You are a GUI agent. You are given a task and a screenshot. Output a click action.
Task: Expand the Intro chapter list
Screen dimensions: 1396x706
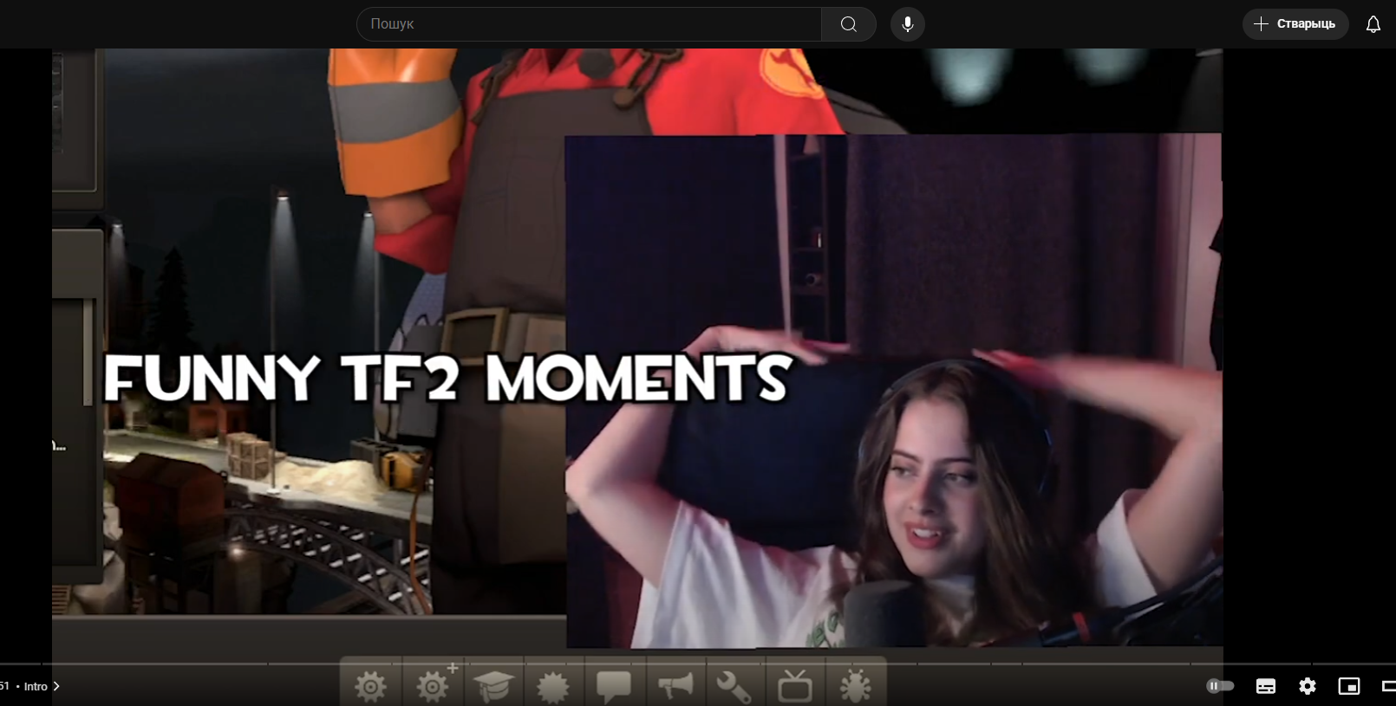(42, 686)
